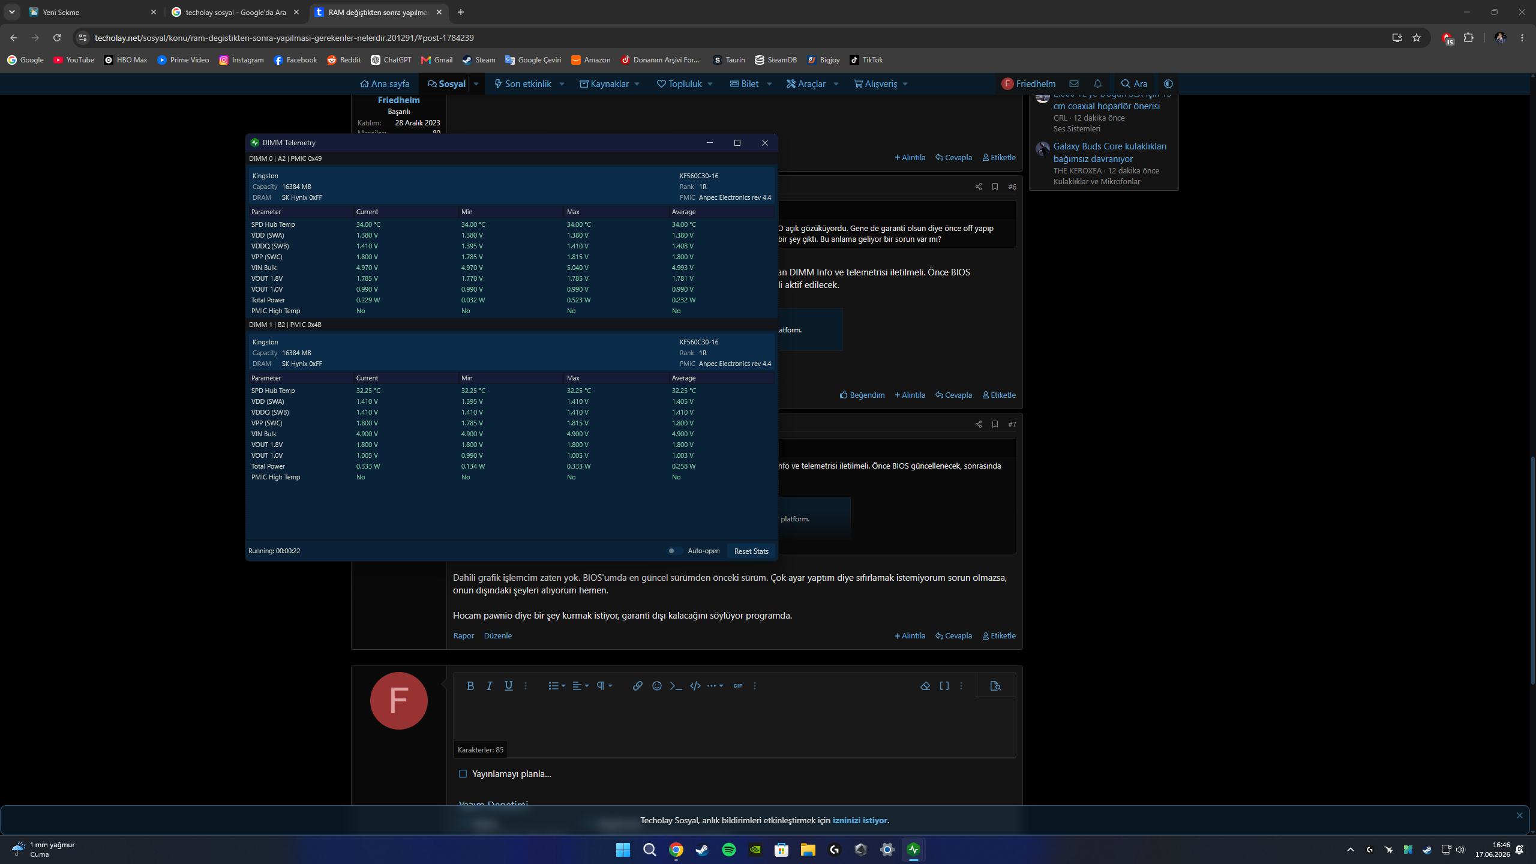
Task: Click the page vertical scrollbar thumb
Action: (x=1532, y=570)
